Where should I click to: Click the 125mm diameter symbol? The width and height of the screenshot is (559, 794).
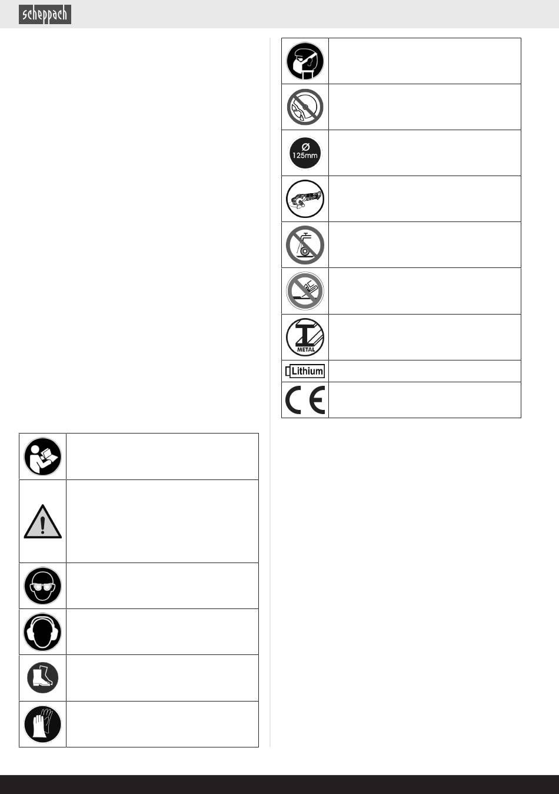click(x=305, y=153)
